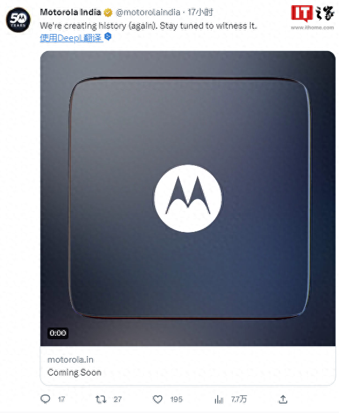Click the retweet arrows icon
Viewport: 339px width, 413px height.
[101, 400]
